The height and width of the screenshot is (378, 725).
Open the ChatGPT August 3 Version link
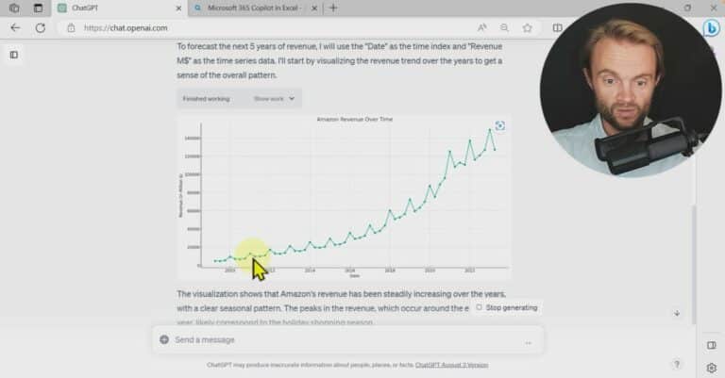point(451,365)
